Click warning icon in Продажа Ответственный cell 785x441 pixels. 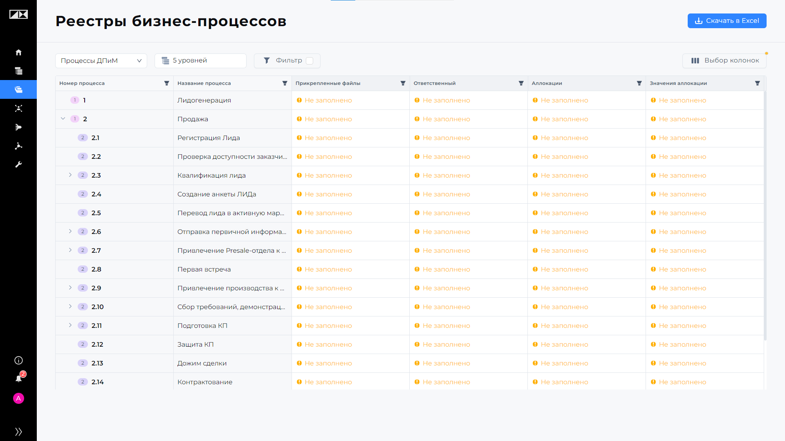[x=417, y=119]
